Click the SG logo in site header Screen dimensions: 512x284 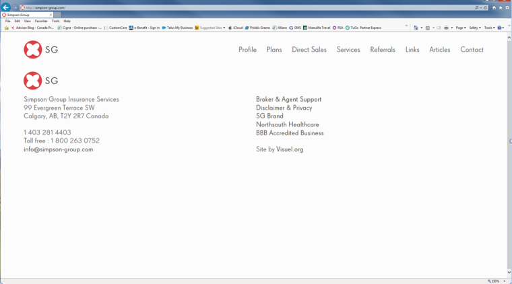[x=41, y=49]
